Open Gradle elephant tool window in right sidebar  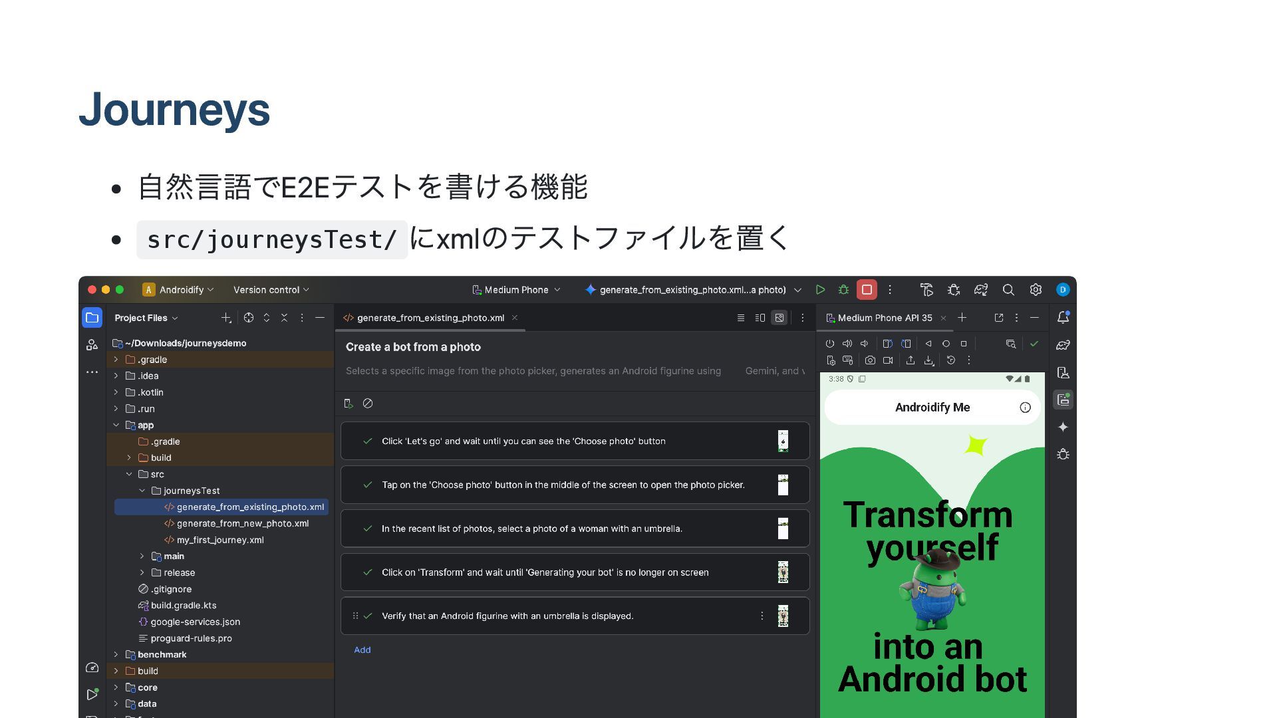[x=1063, y=345]
